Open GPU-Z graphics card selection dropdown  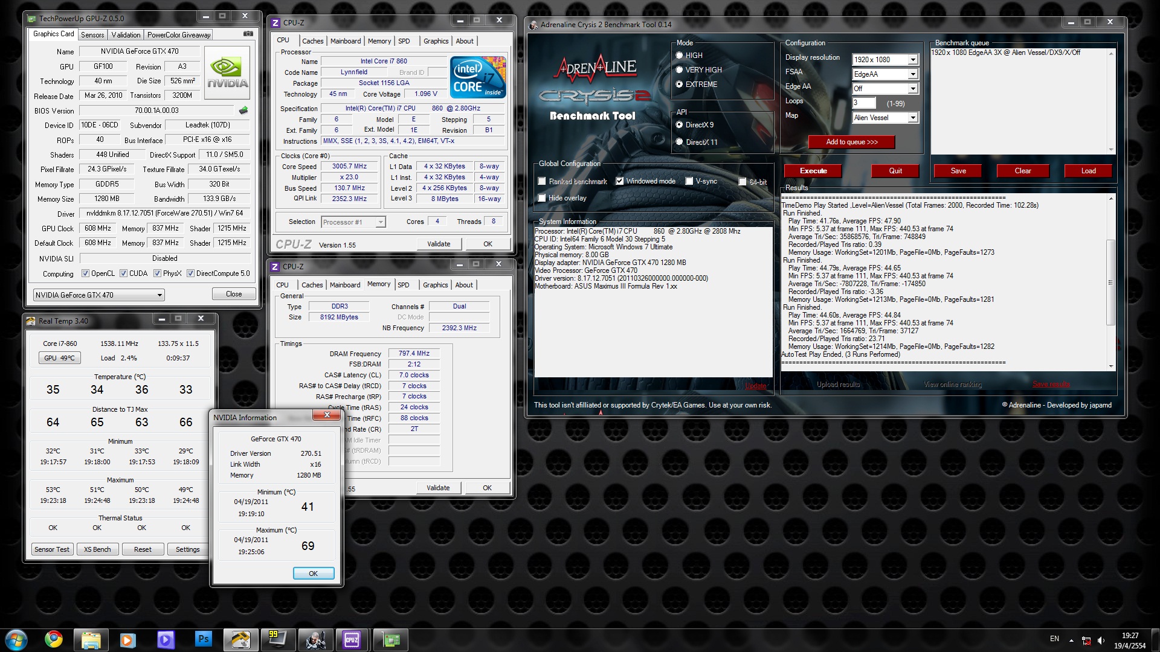pyautogui.click(x=159, y=295)
